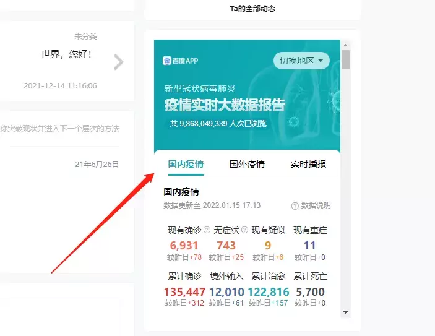The width and height of the screenshot is (435, 336).
Task: Click the 现有确诊 value 6,931
Action: tap(184, 246)
